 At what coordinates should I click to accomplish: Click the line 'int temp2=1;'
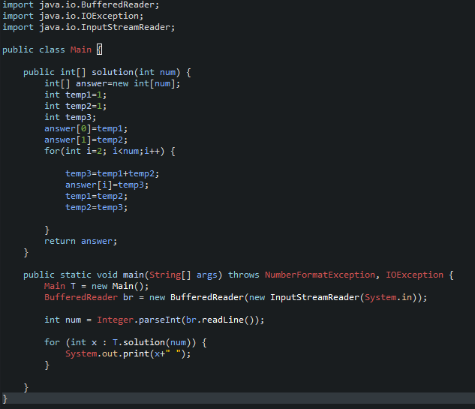76,106
